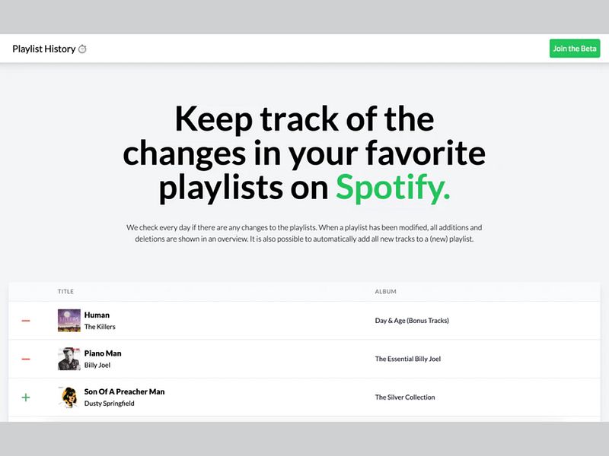Select the track titled Piano Man
Screen dimensions: 609x456
click(104, 353)
